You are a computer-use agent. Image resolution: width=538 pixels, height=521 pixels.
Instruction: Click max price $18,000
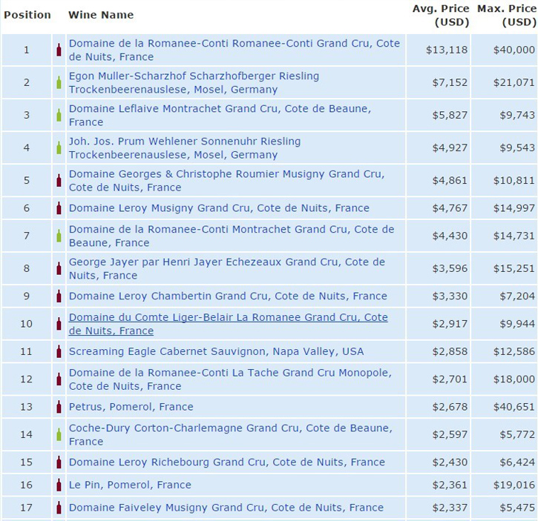(514, 379)
